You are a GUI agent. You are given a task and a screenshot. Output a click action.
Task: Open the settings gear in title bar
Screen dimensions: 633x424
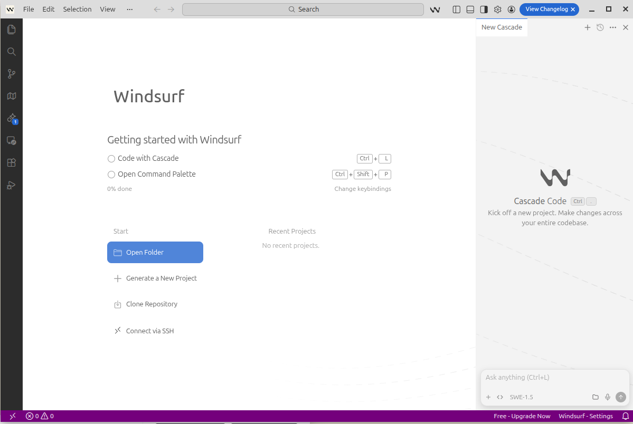click(x=497, y=9)
